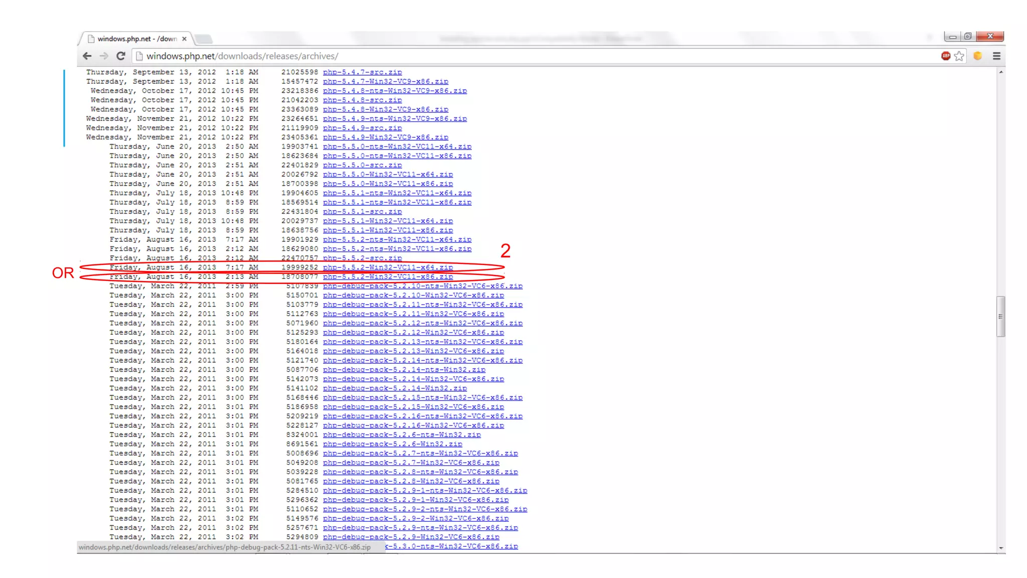Download php-5.5.2-Win32-VC11-x86.zip
This screenshot has height=578, width=1027.
tap(388, 277)
